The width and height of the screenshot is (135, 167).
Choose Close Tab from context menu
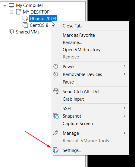(x=90, y=26)
